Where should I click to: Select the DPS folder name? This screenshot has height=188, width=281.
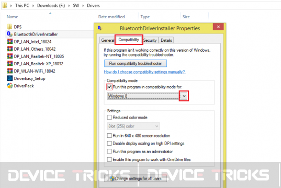pyautogui.click(x=18, y=27)
